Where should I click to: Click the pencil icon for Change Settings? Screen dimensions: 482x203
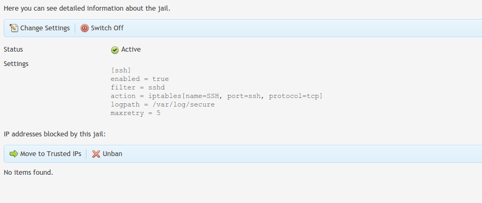(x=14, y=28)
